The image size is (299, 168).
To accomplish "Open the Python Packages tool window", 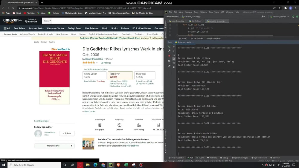I will tap(240, 158).
